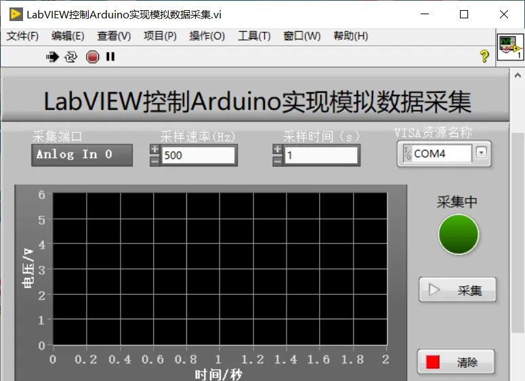Screen dimensions: 525x381
Task: Open the 工具(T) menu
Action: pos(254,36)
